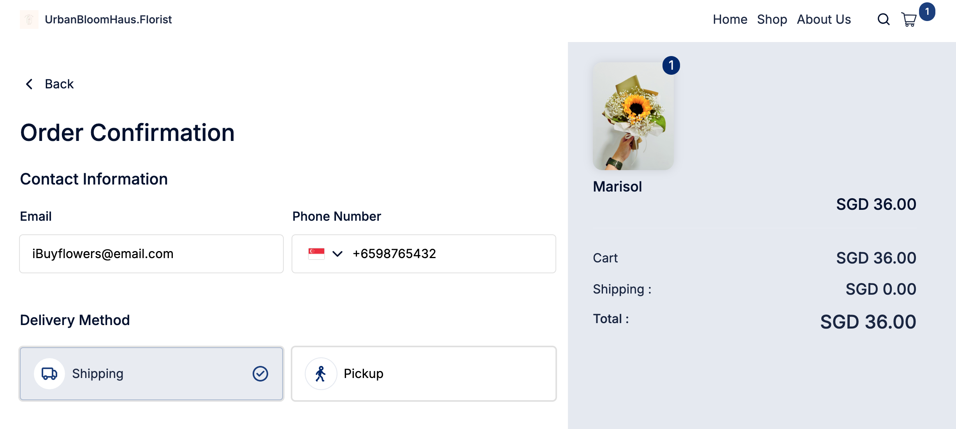Screen dimensions: 956x429
Task: Expand the phone country code dropdown
Action: click(x=337, y=254)
